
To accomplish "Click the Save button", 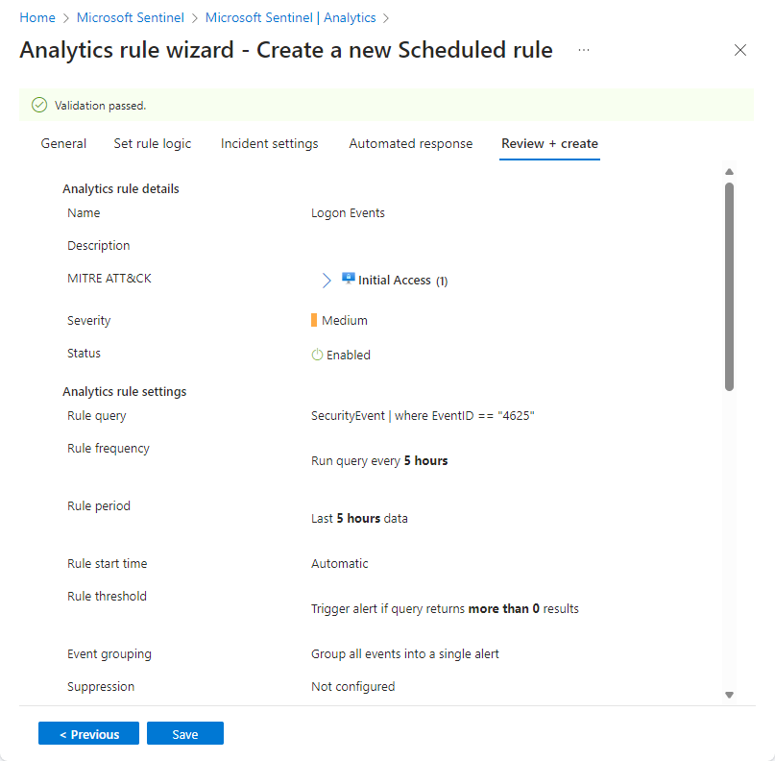I will tap(184, 732).
